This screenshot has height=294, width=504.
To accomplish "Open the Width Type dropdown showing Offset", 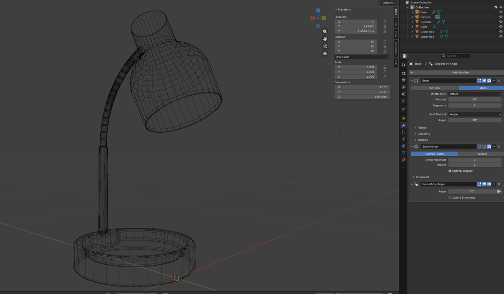I will pos(474,94).
